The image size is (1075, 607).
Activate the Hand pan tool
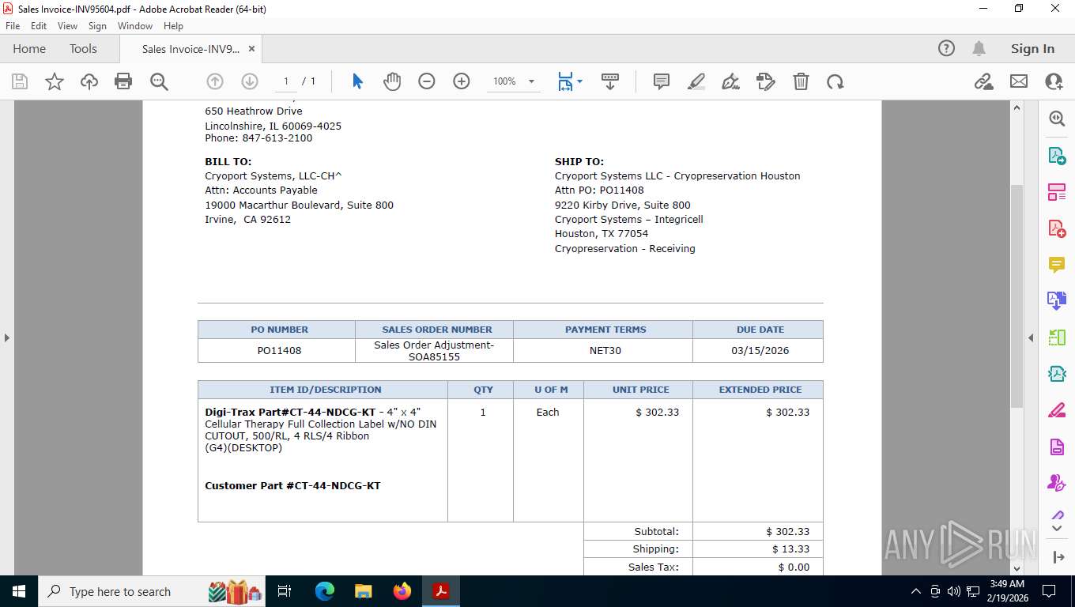click(392, 81)
